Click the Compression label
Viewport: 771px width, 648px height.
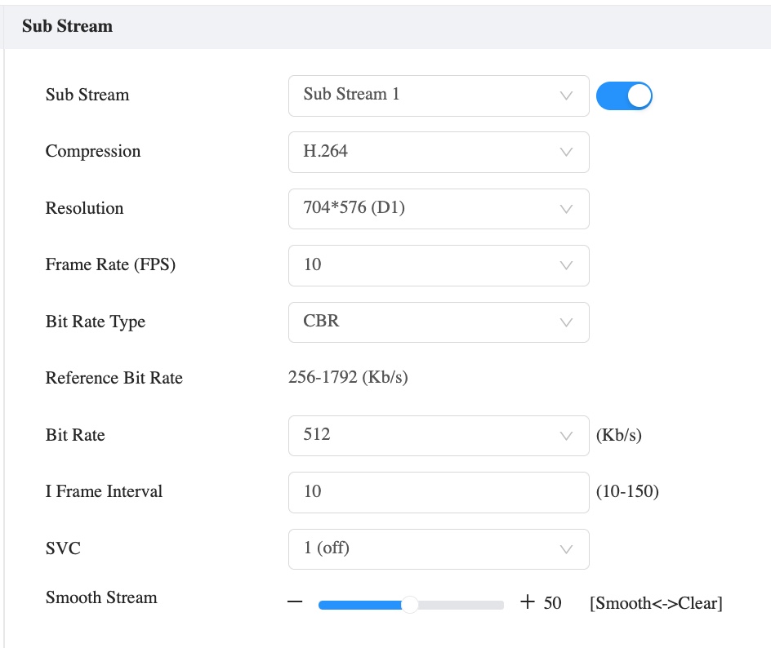click(x=93, y=152)
